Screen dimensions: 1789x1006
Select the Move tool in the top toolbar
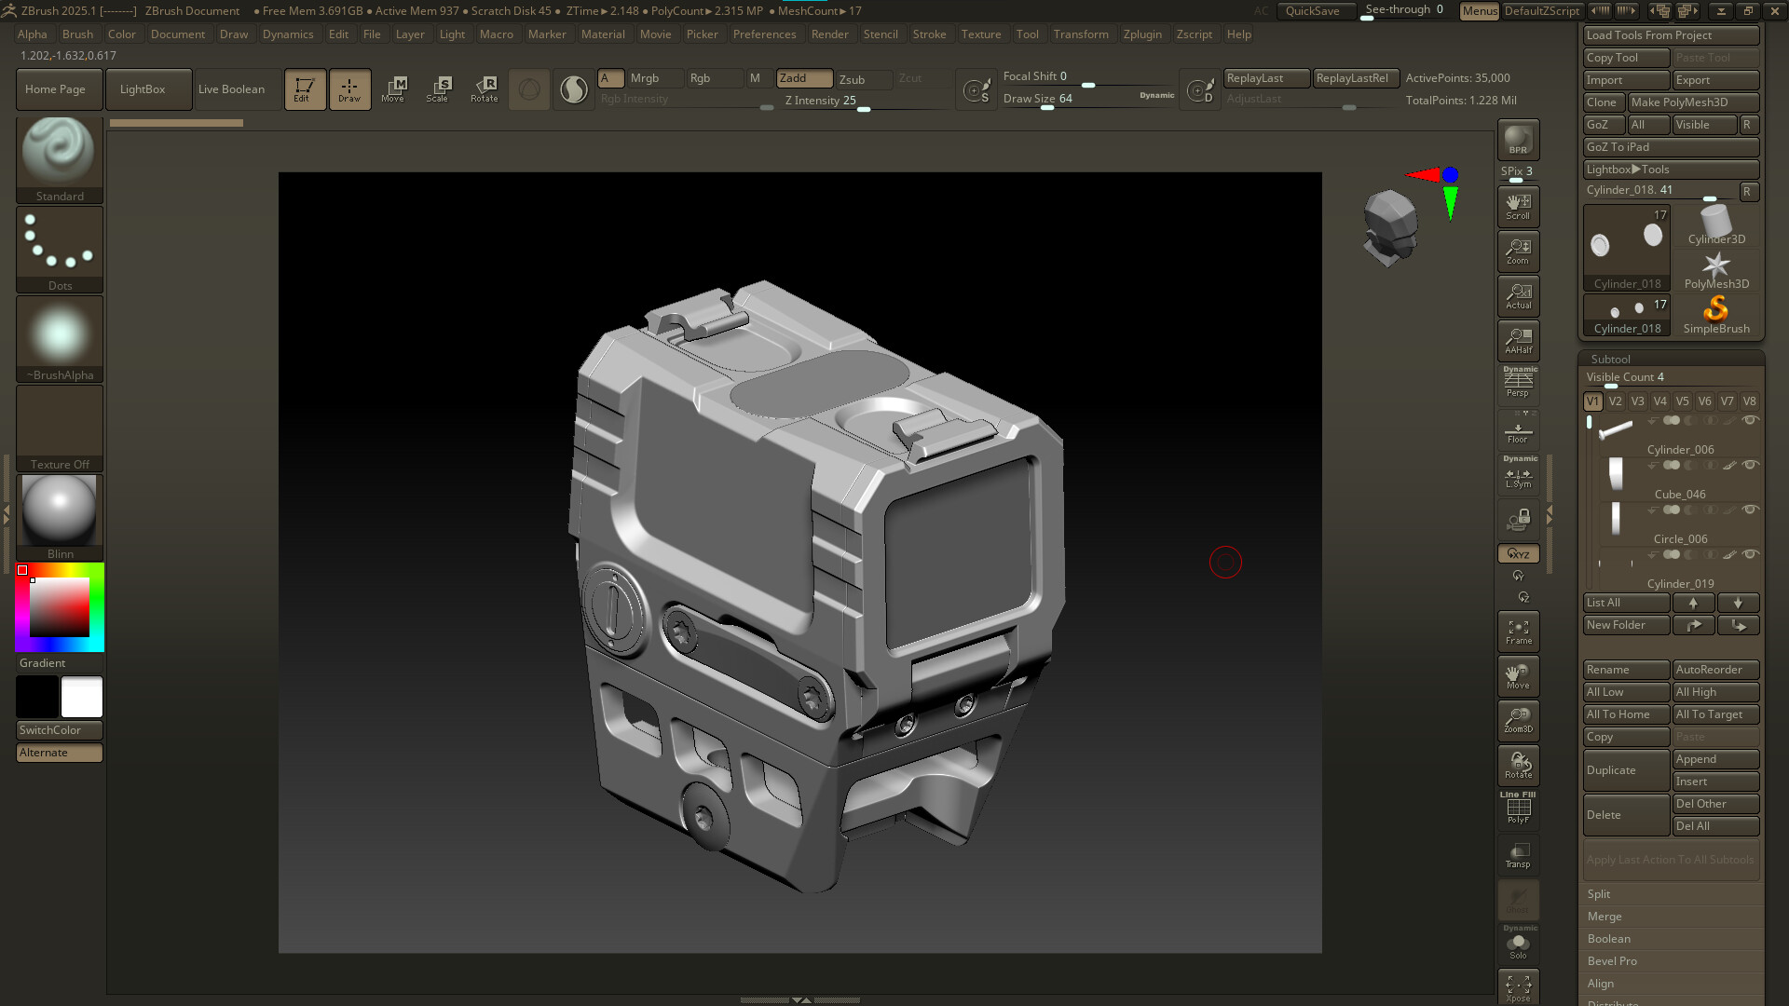(x=394, y=88)
